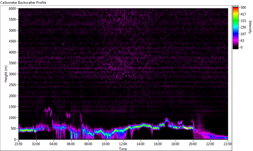Click the Intensity axis title
Screen dimensions: 253x151
250,27
